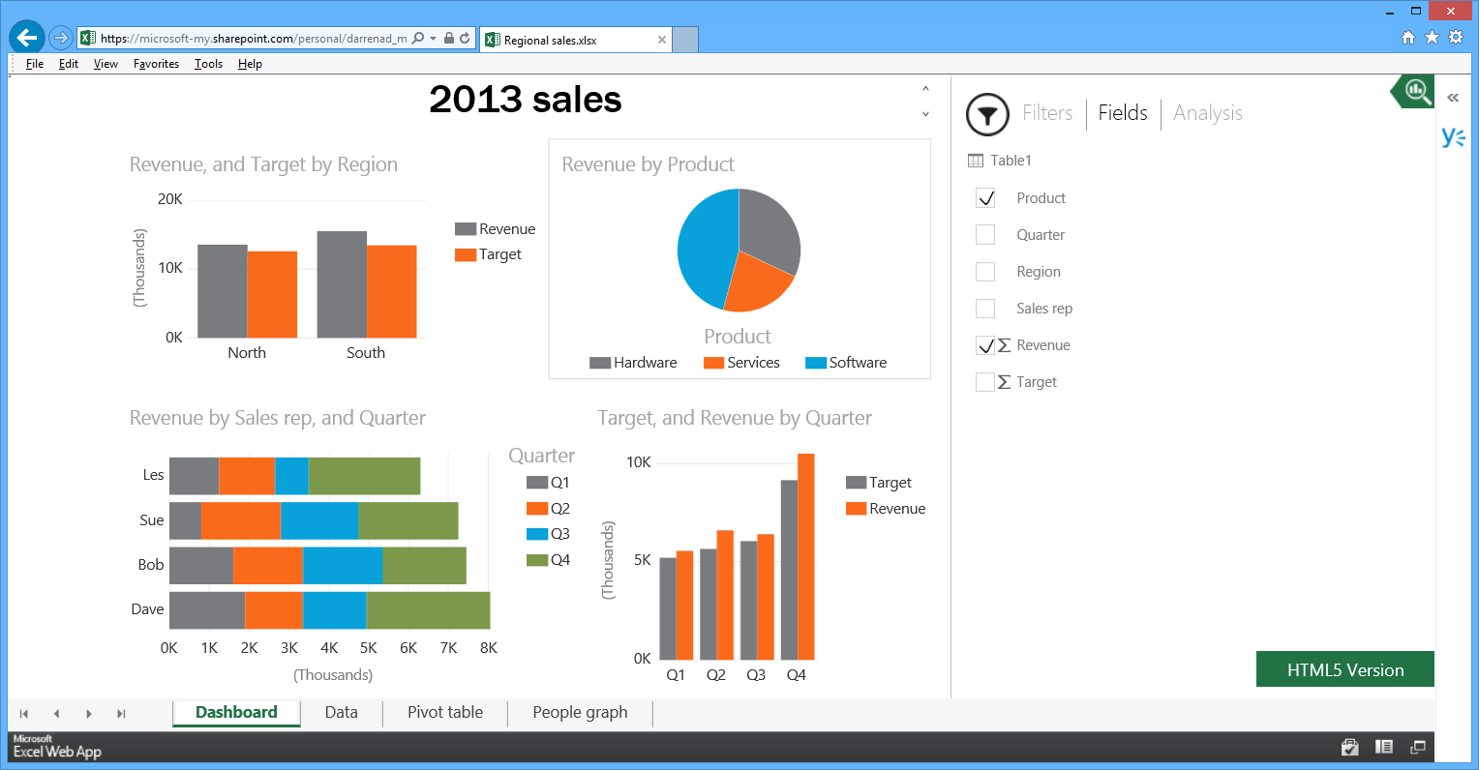Viewport: 1479px width, 770px height.
Task: Click the "Sue" label in sales rep chart
Action: click(x=151, y=520)
